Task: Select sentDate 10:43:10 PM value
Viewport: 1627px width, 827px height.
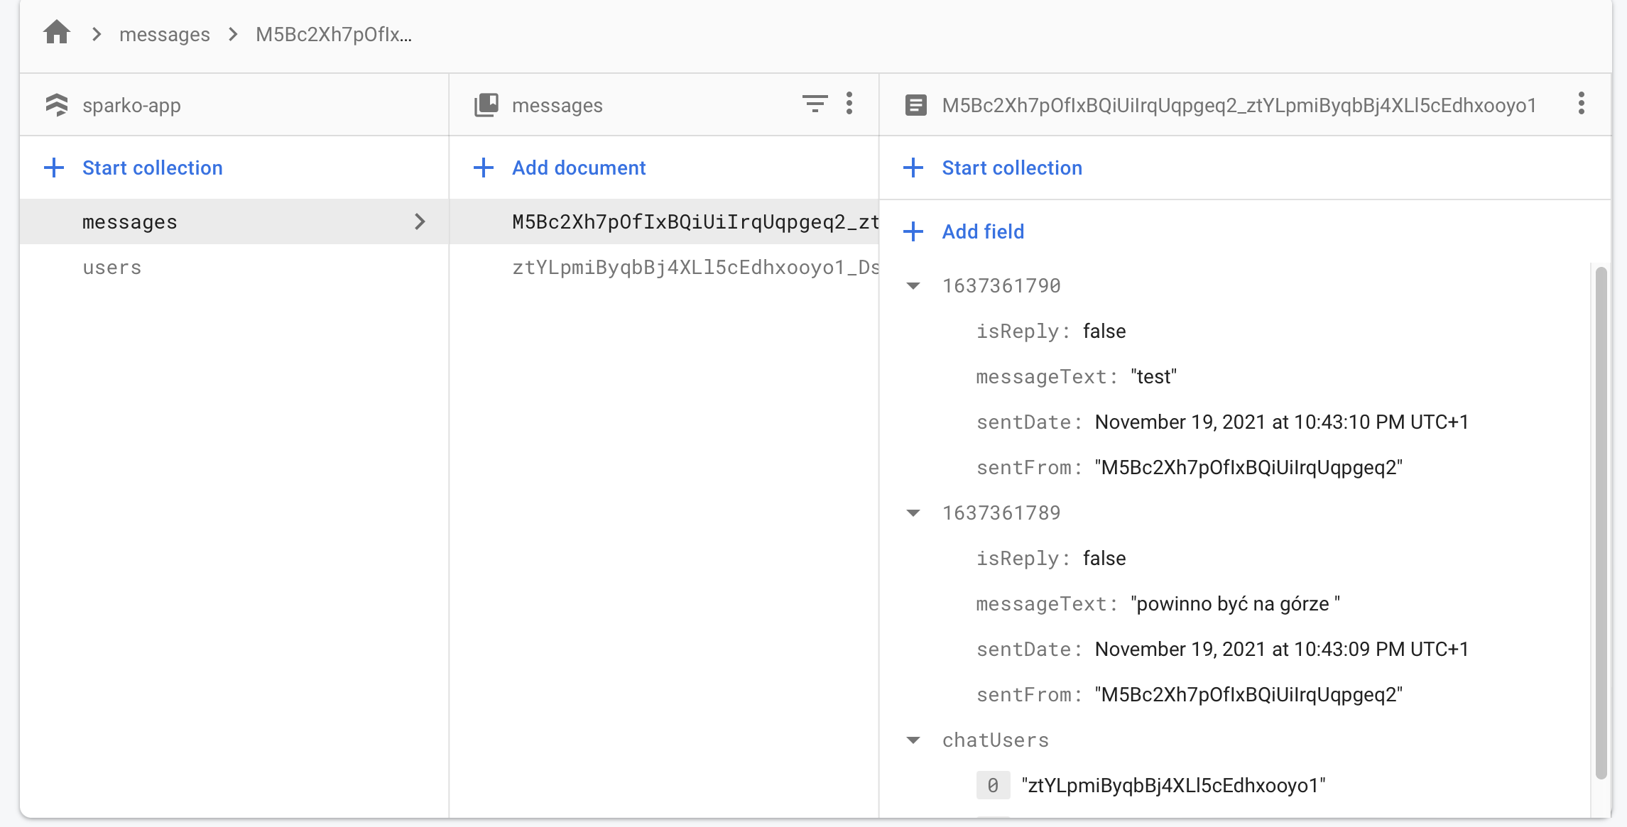Action: click(1281, 422)
